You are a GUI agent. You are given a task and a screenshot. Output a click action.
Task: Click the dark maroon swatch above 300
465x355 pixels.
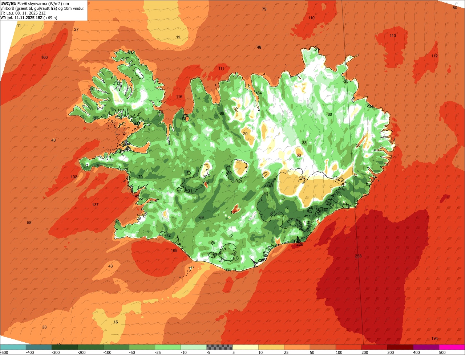[x=400, y=347]
